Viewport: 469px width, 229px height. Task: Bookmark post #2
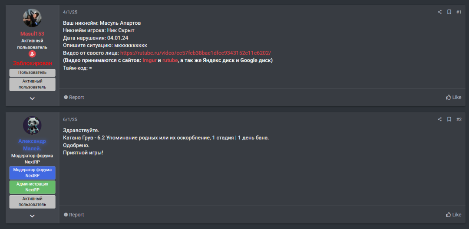point(449,119)
